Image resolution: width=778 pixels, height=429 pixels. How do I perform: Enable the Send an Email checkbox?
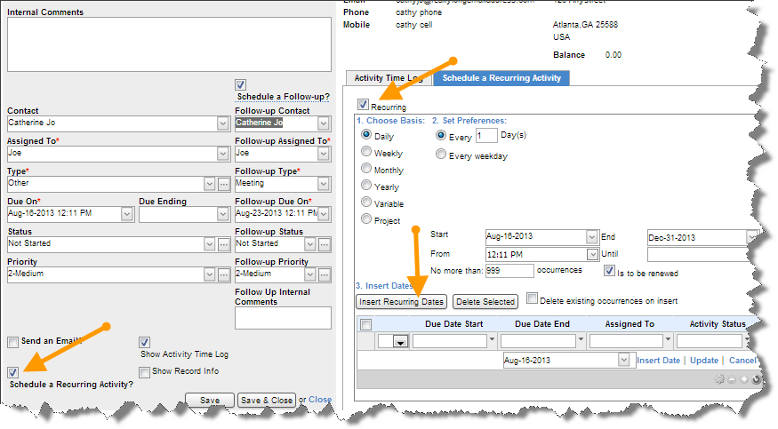point(12,342)
